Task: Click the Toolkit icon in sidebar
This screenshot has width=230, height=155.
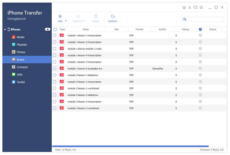Action: tap(13, 82)
